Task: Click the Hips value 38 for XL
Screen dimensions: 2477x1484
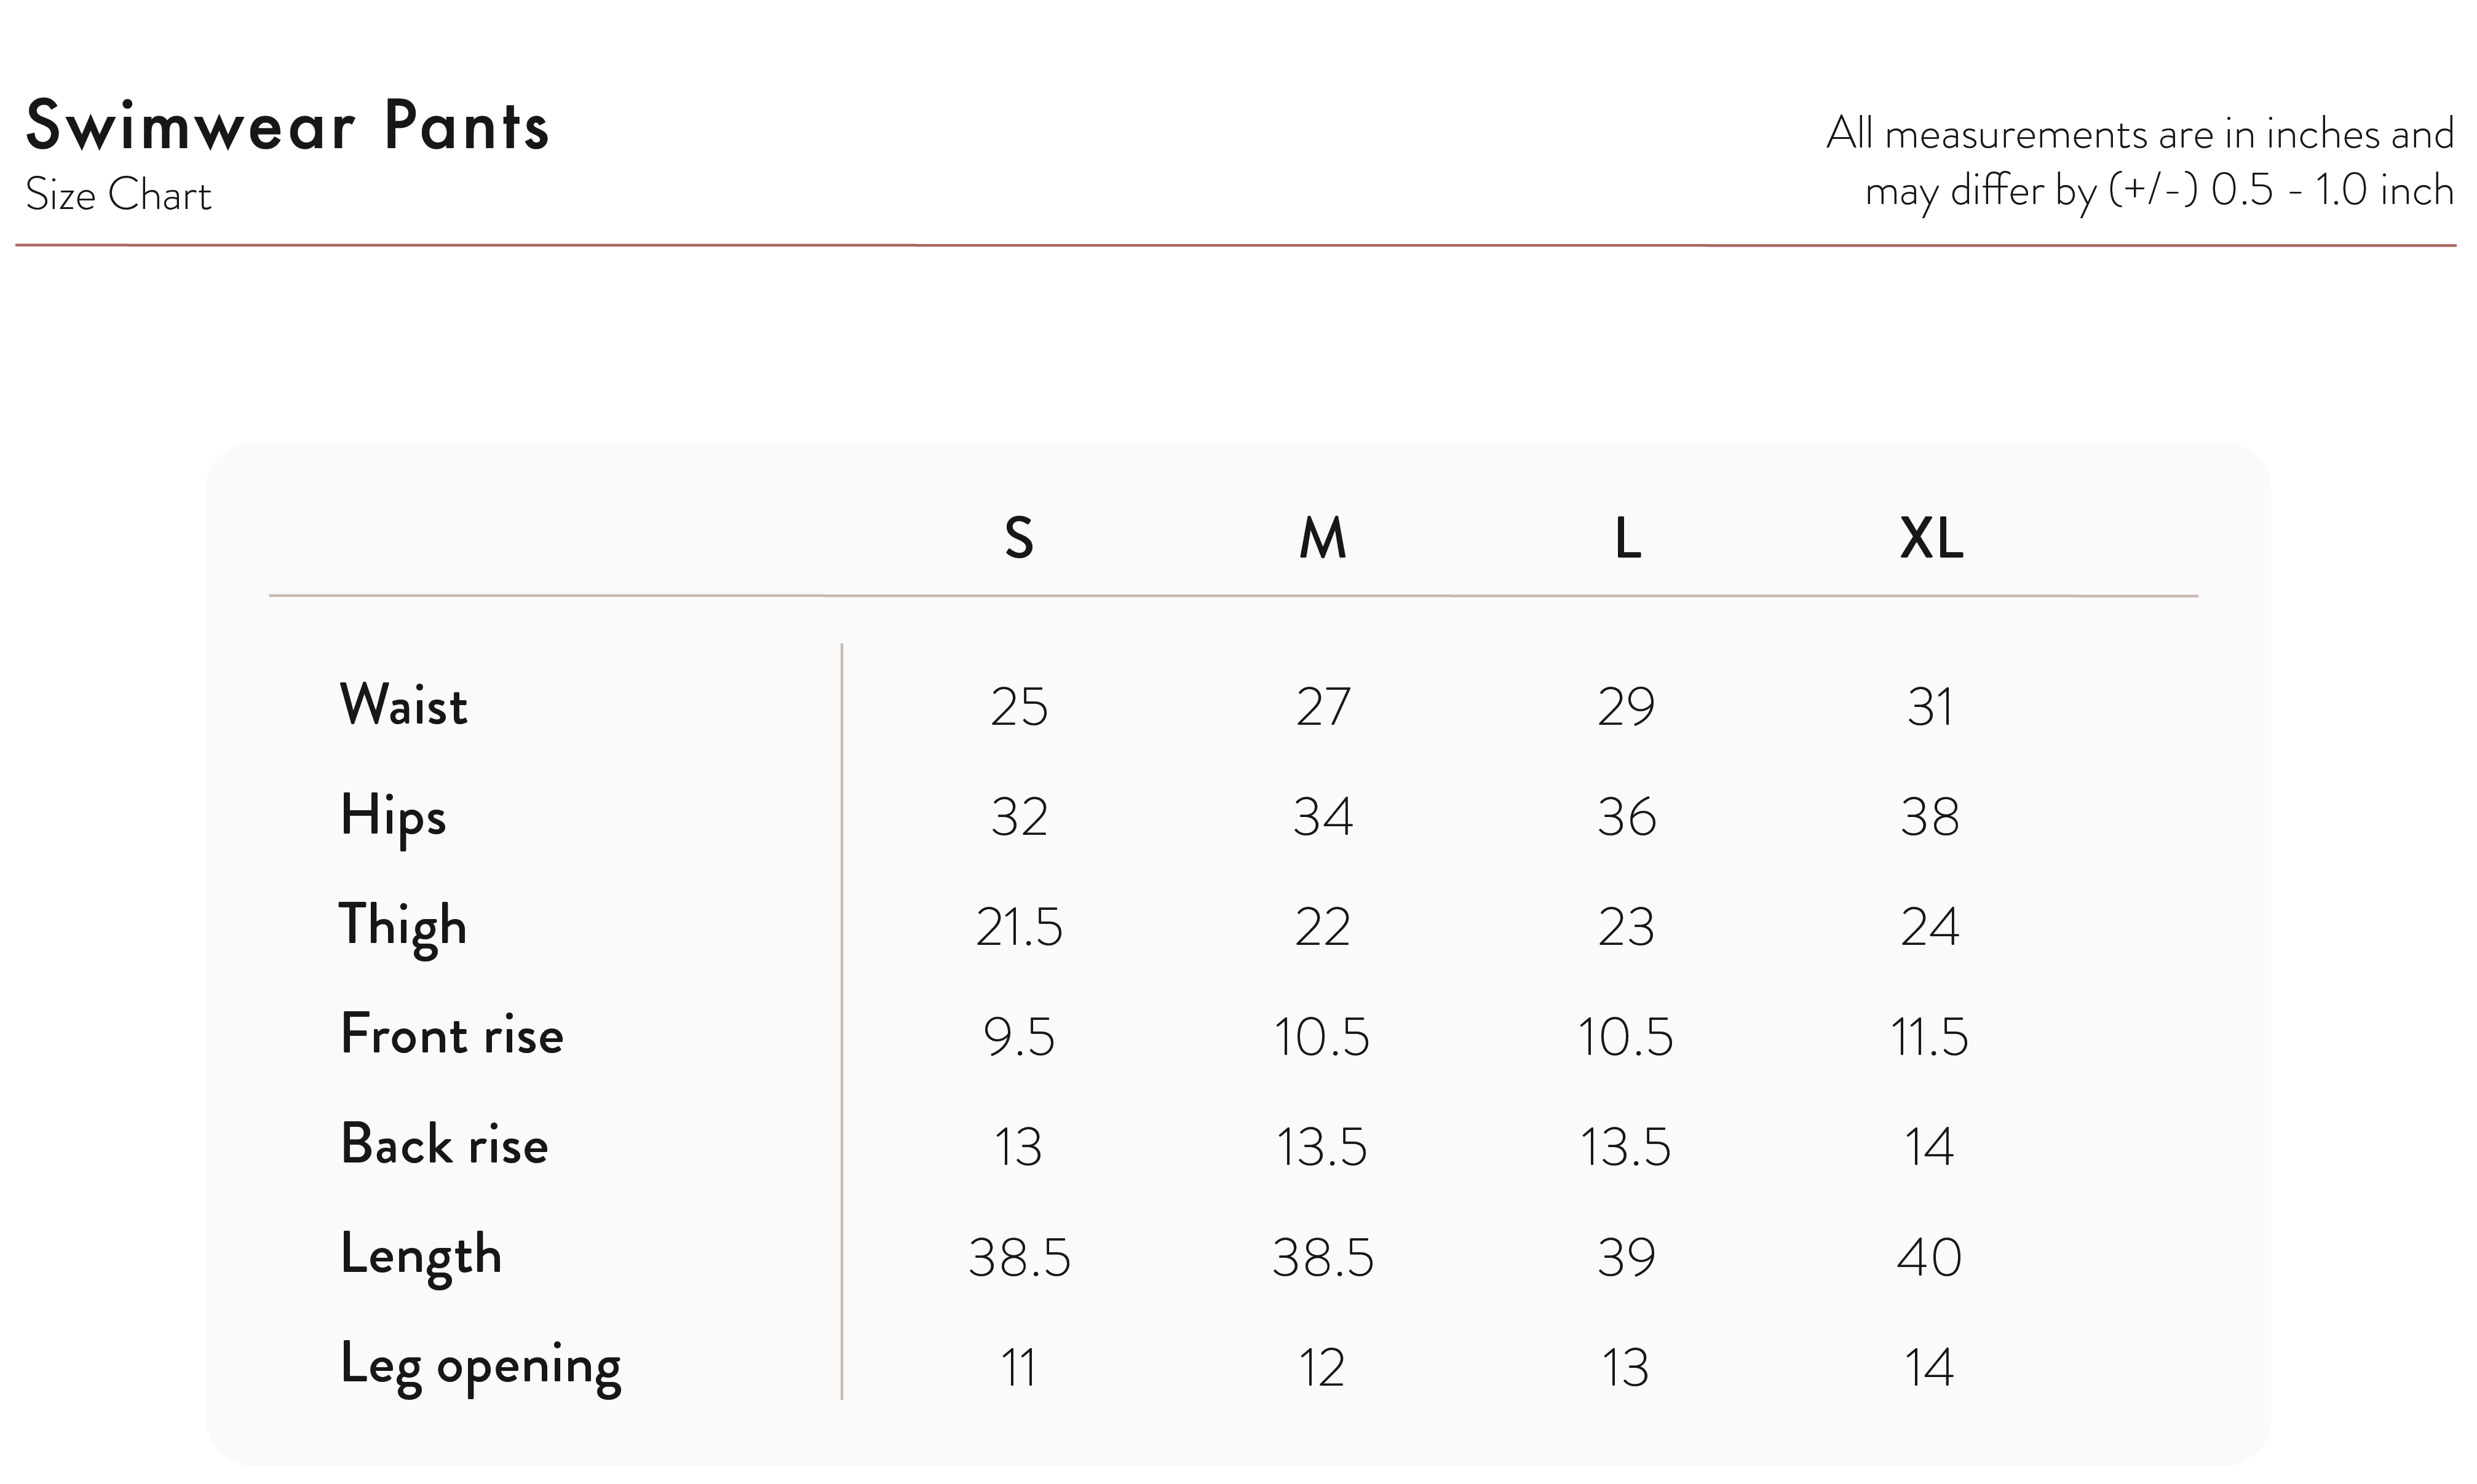Action: 1930,817
